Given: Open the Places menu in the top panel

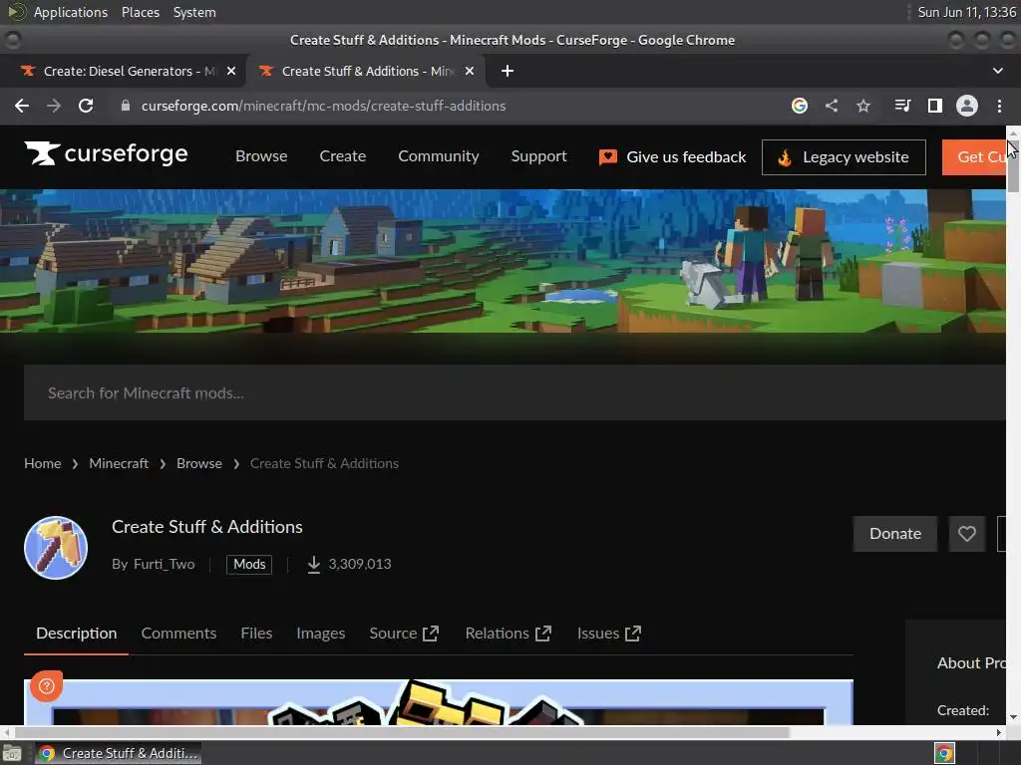Looking at the screenshot, I should 140,12.
